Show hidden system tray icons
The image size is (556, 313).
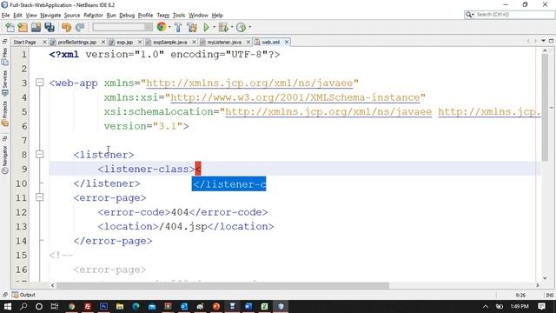click(486, 306)
